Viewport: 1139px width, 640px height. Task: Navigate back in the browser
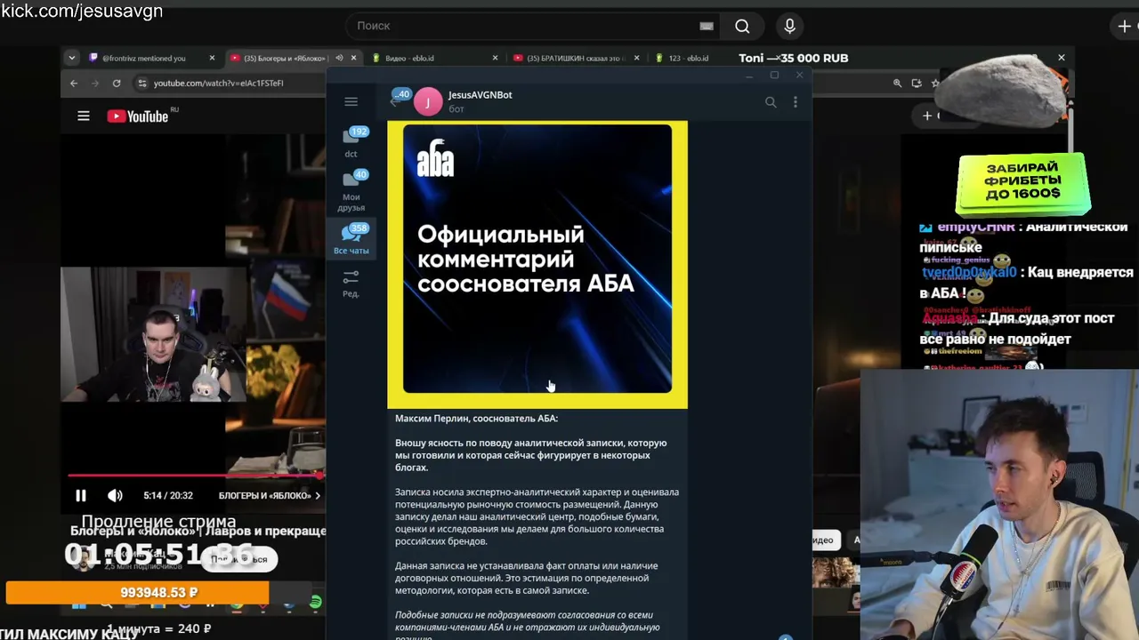(74, 84)
